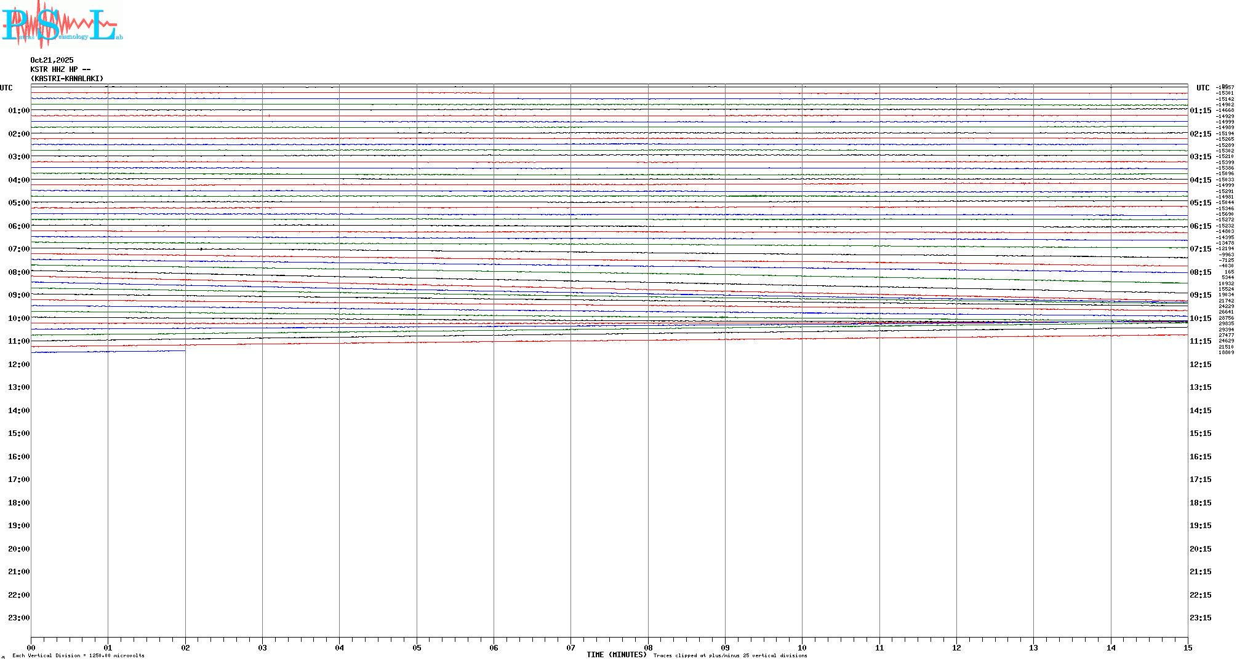Click the 10:15 time label on right
The height and width of the screenshot is (664, 1237).
click(1200, 318)
